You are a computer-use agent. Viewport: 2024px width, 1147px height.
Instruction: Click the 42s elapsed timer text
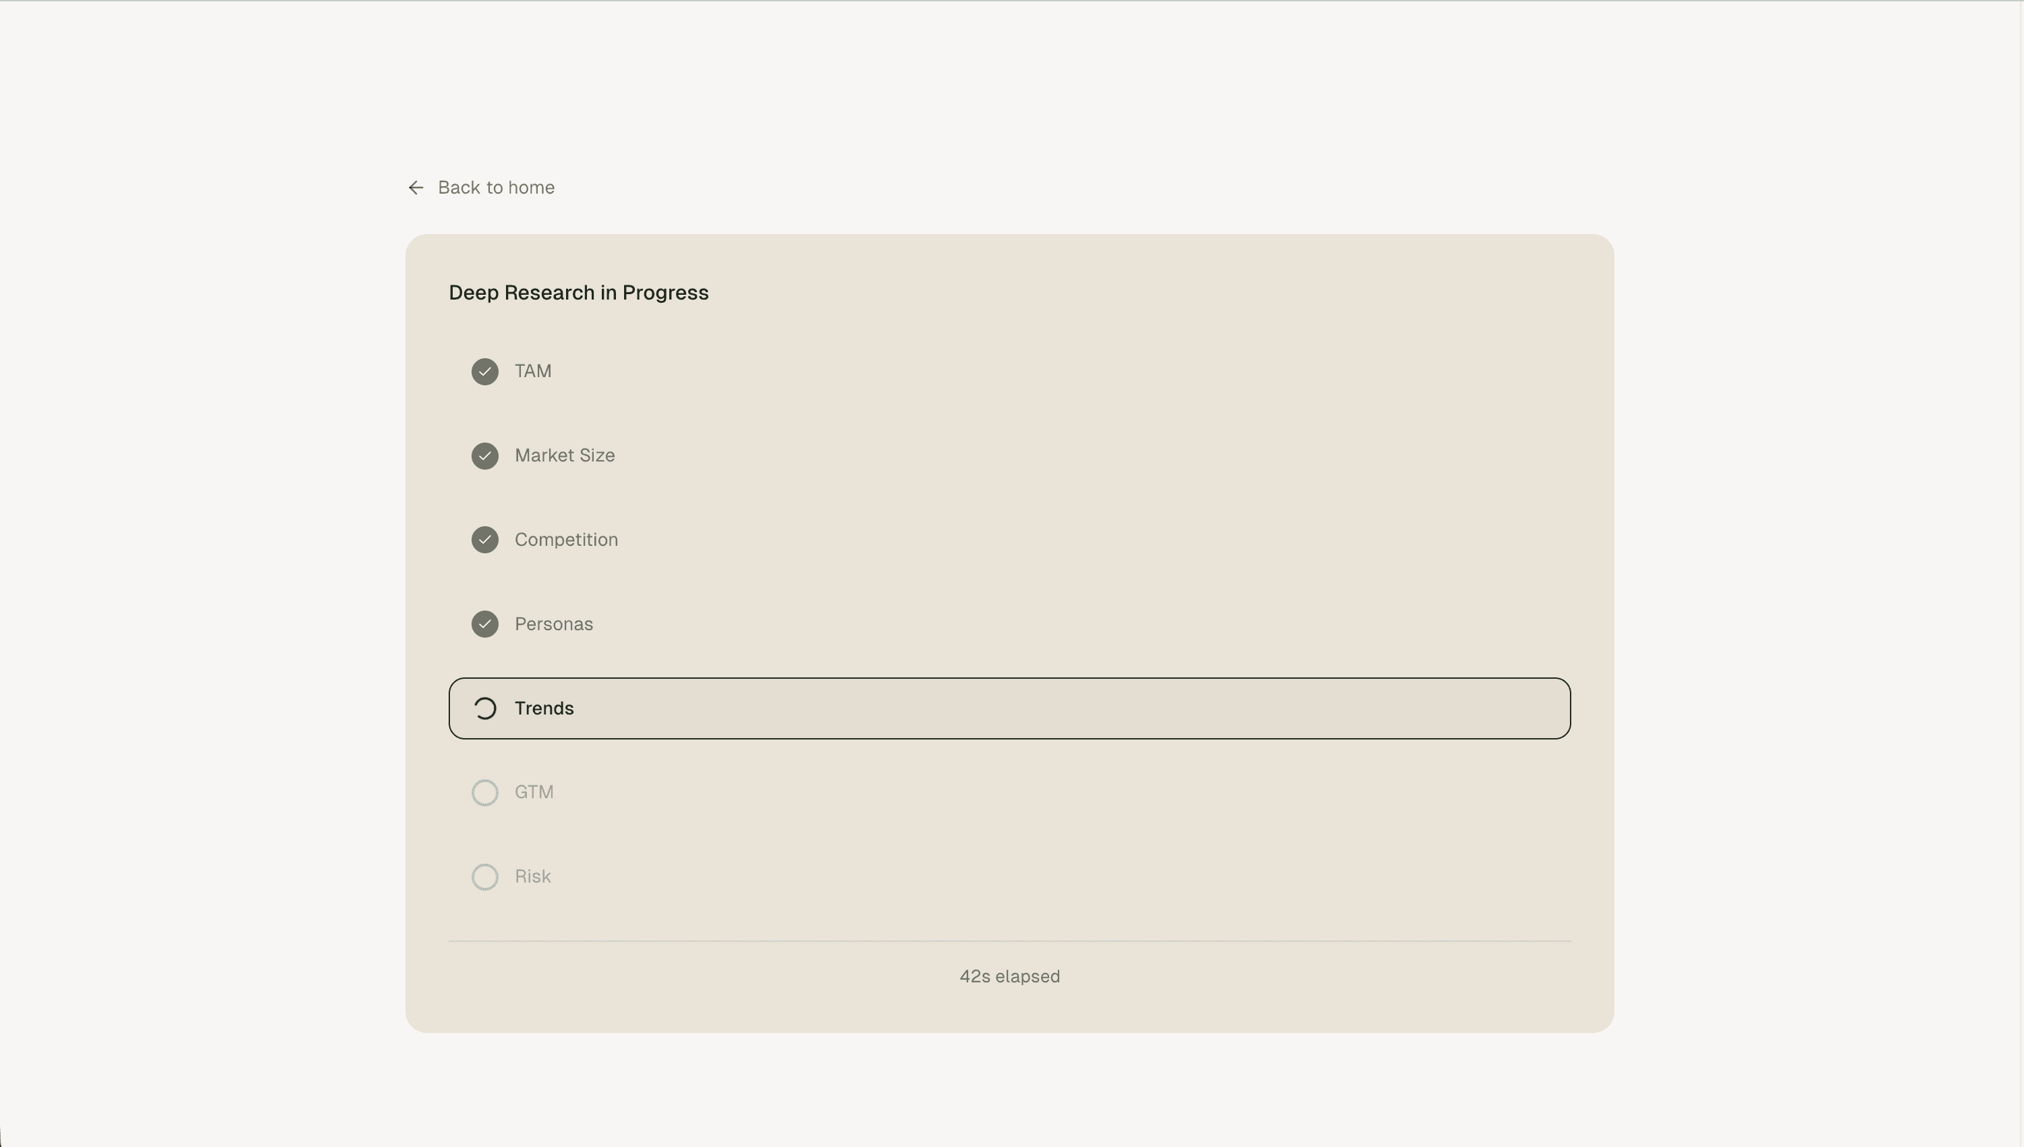point(1009,977)
